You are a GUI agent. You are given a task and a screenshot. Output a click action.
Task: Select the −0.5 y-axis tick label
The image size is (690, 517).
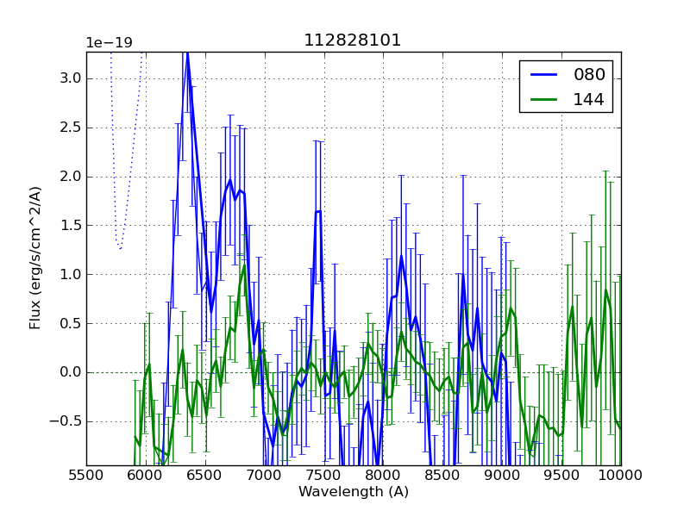[65, 421]
